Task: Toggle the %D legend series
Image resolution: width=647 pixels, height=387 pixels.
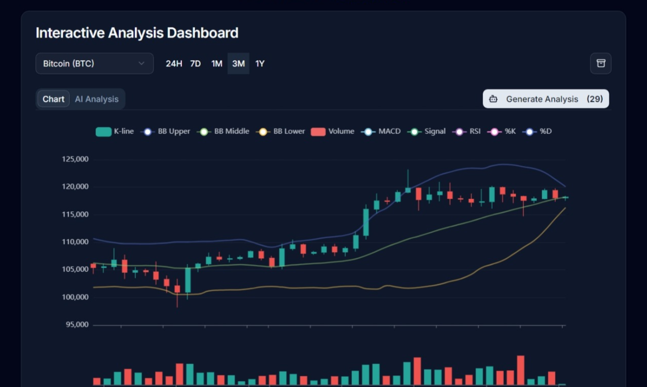Action: coord(536,131)
